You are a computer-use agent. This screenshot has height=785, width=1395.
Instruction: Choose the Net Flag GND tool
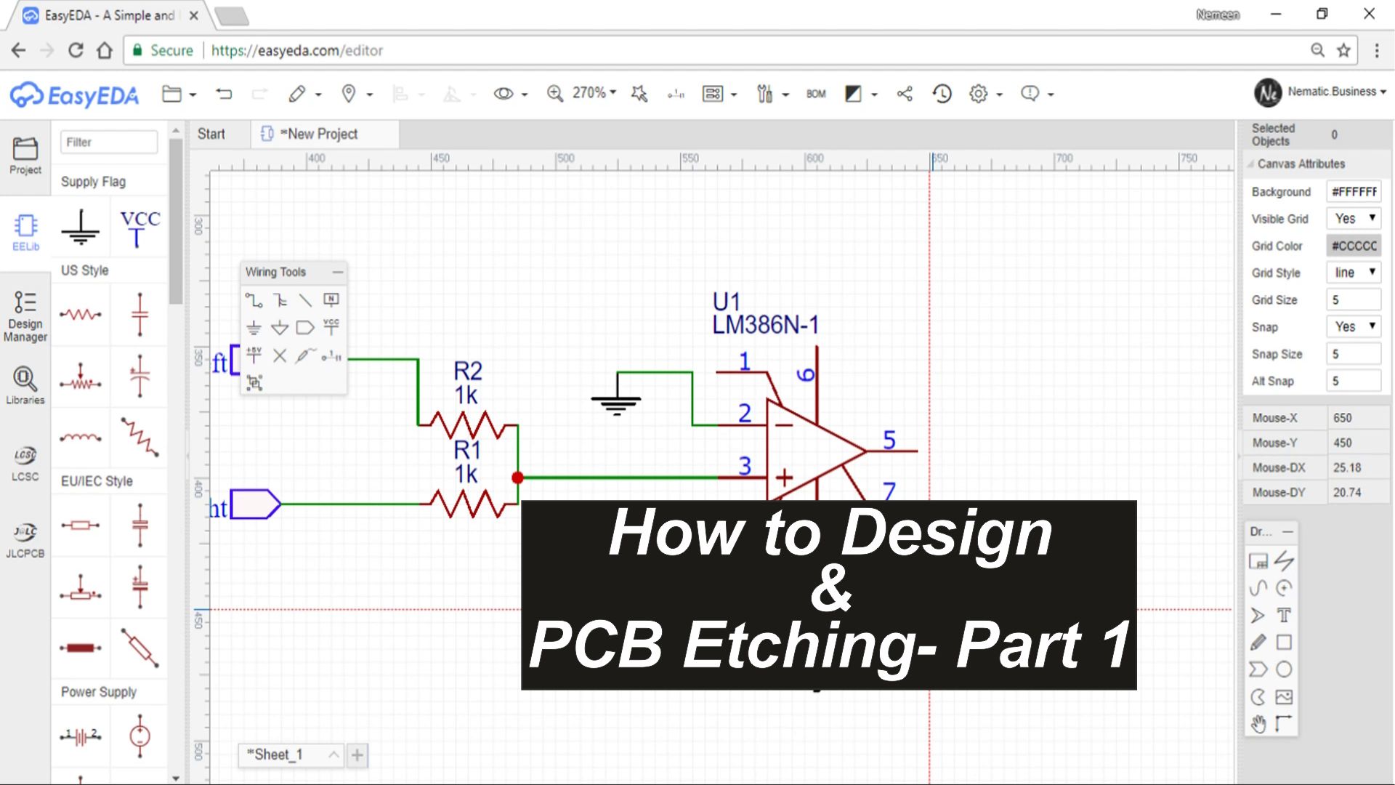tap(254, 327)
